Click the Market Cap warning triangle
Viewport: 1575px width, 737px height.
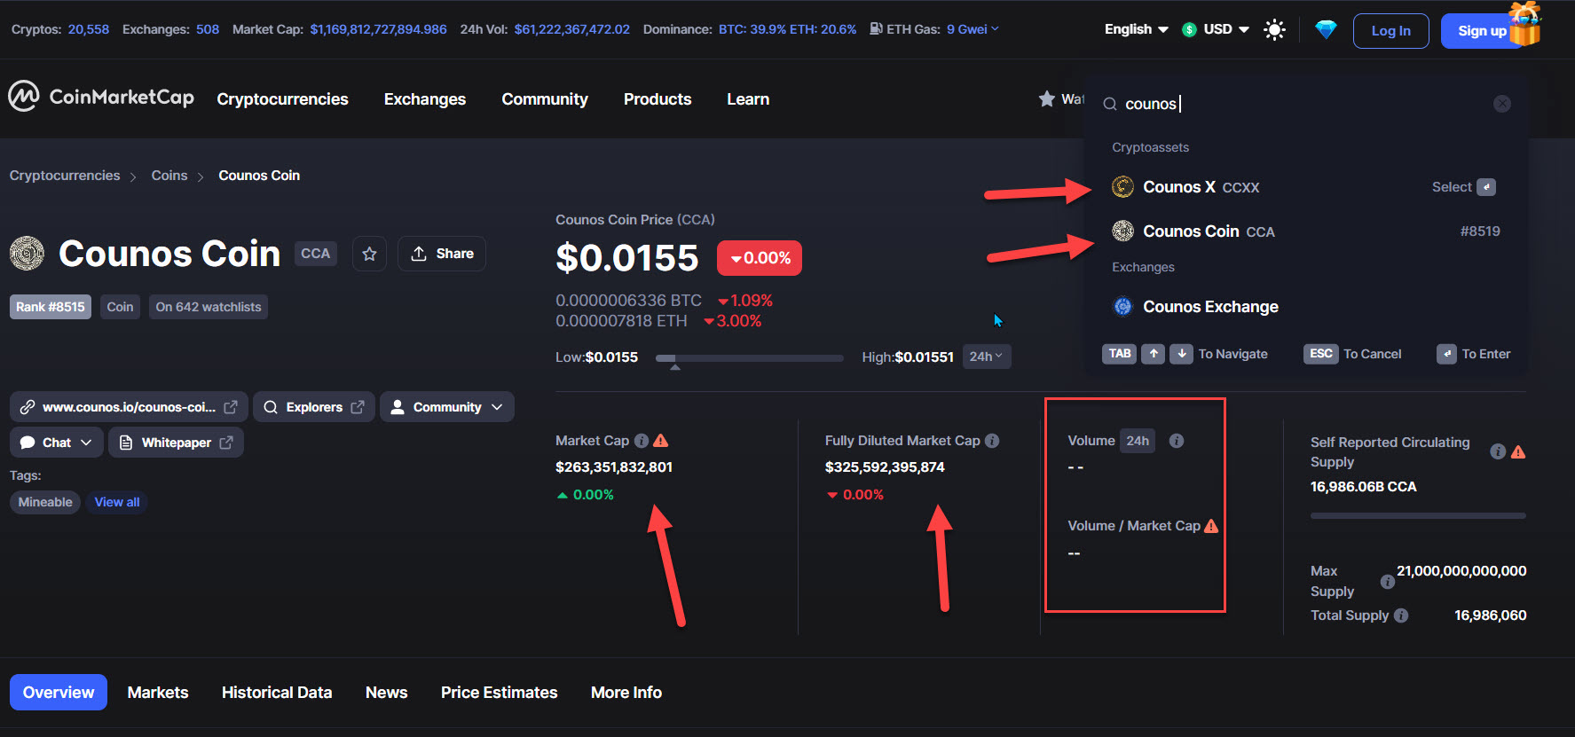(661, 441)
